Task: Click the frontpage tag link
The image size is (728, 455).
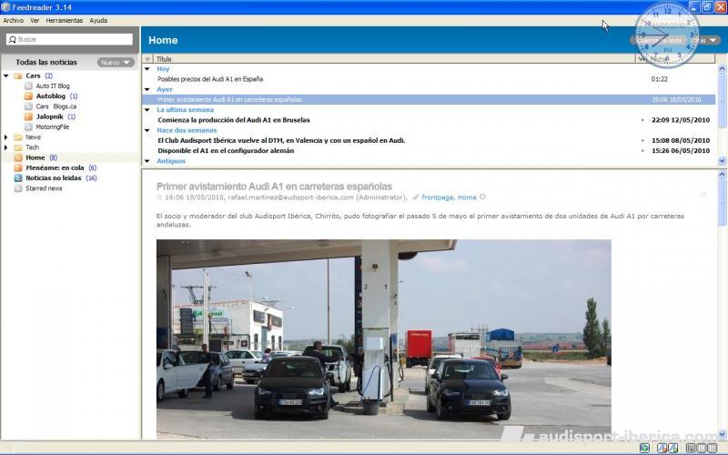Action: (438, 197)
